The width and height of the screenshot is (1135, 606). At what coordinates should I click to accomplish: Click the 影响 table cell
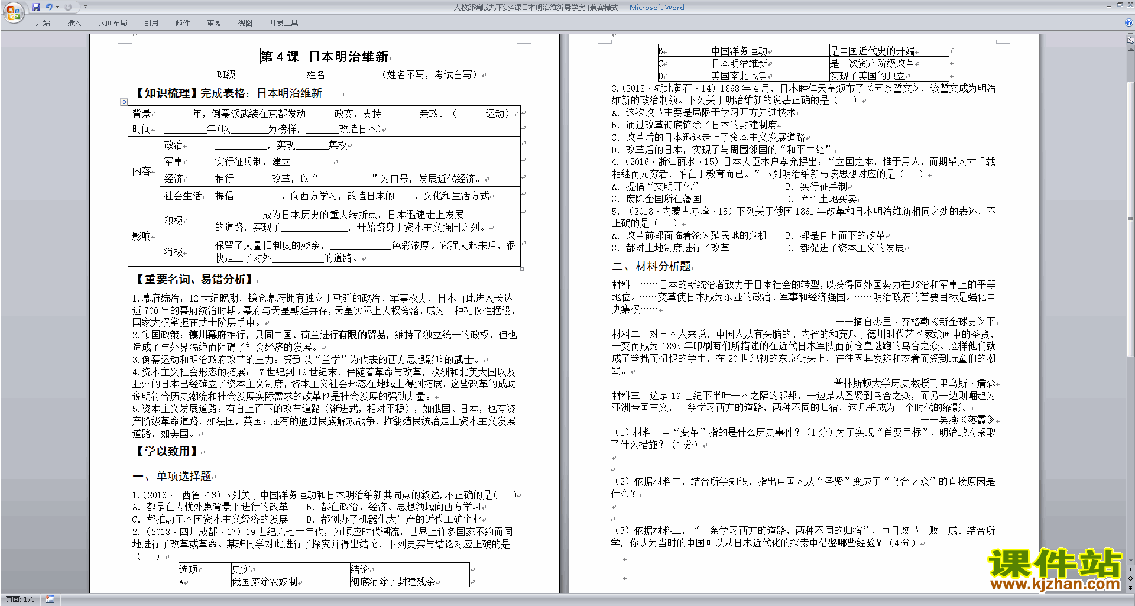[144, 236]
